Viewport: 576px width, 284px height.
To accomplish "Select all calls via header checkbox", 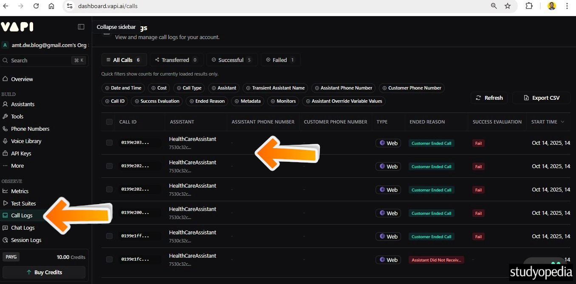I will click(109, 121).
